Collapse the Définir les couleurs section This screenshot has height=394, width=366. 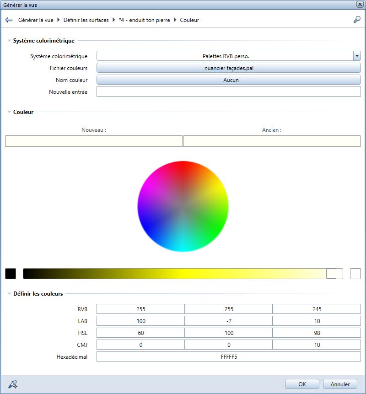pos(9,293)
